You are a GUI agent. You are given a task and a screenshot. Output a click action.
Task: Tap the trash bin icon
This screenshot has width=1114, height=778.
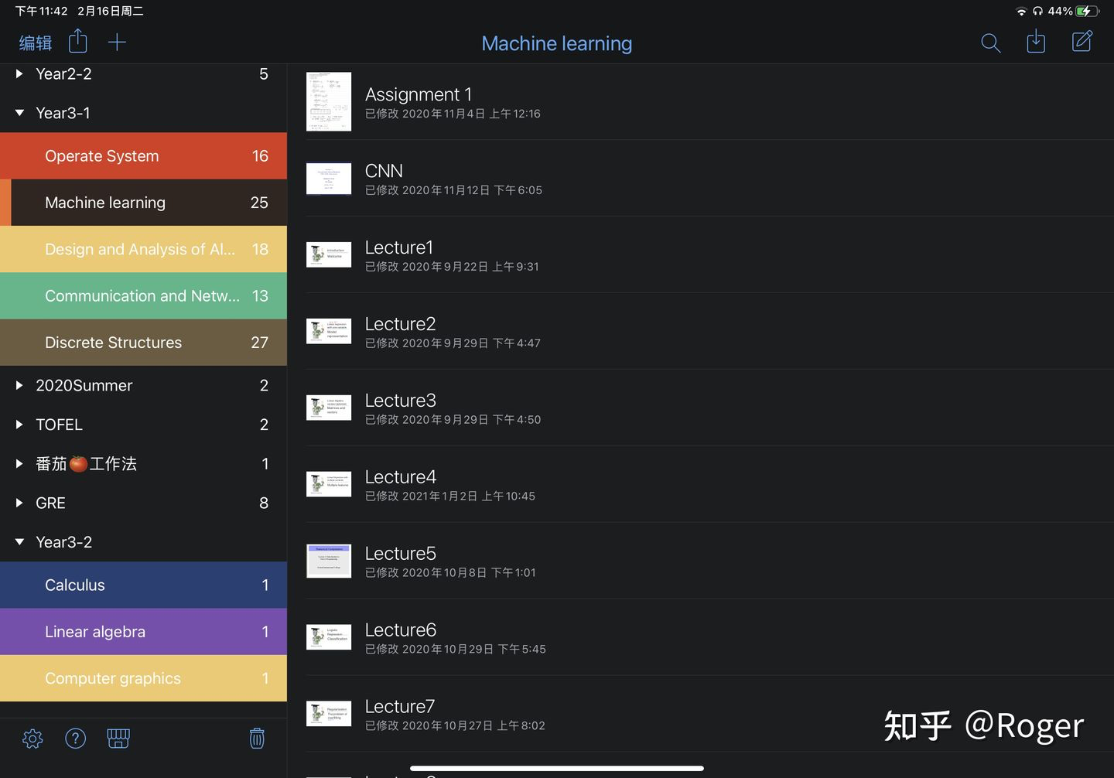257,739
